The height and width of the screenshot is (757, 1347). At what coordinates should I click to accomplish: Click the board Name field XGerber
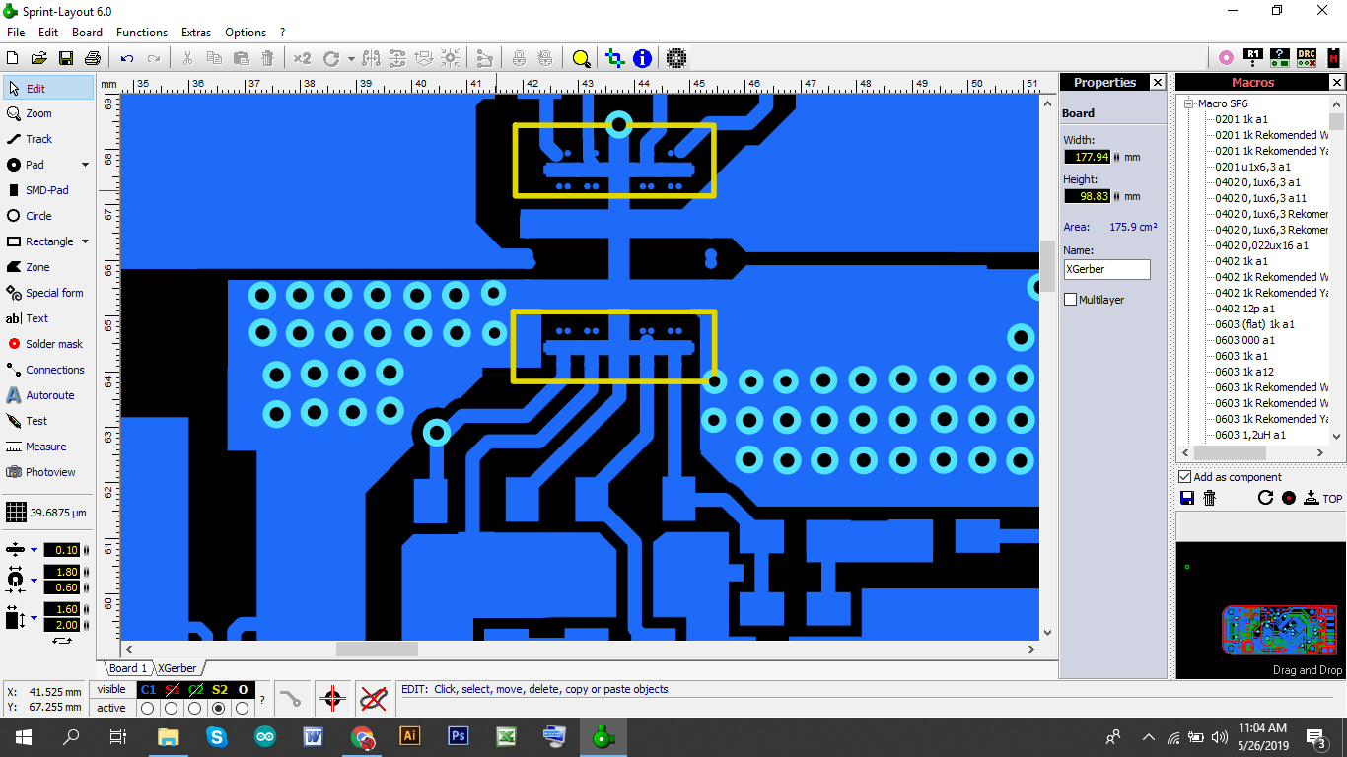click(1106, 269)
